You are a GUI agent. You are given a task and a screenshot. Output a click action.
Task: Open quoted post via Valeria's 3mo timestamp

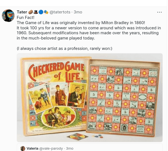click(70, 149)
